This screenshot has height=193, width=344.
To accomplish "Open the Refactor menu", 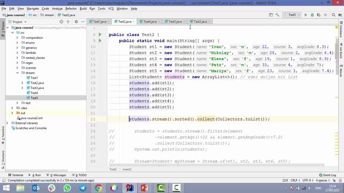I will (x=71, y=9).
